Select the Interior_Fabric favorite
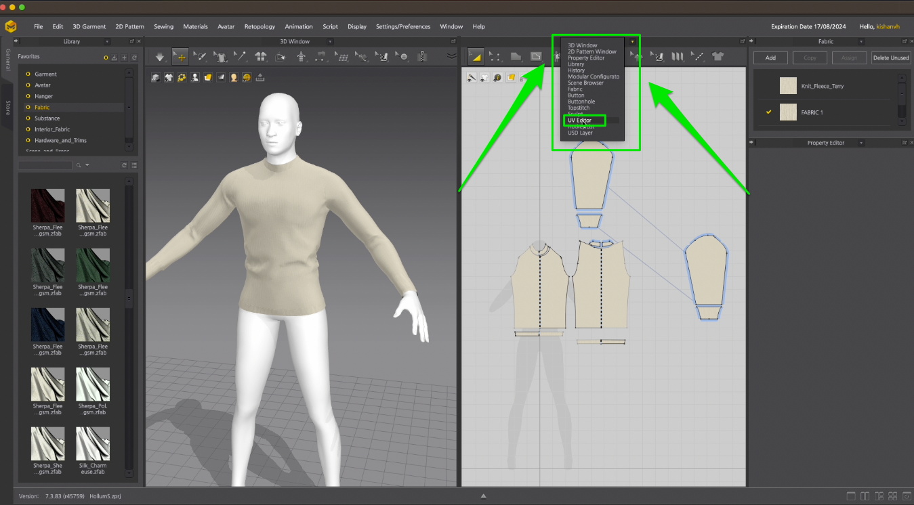The image size is (914, 505). click(52, 129)
